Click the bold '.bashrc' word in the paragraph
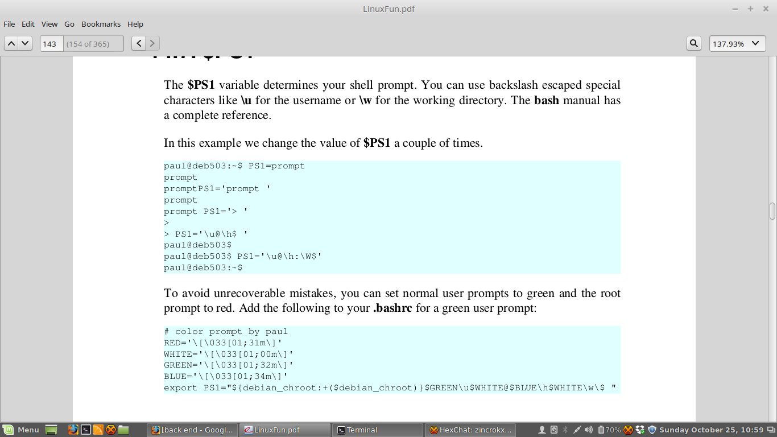 tap(392, 308)
